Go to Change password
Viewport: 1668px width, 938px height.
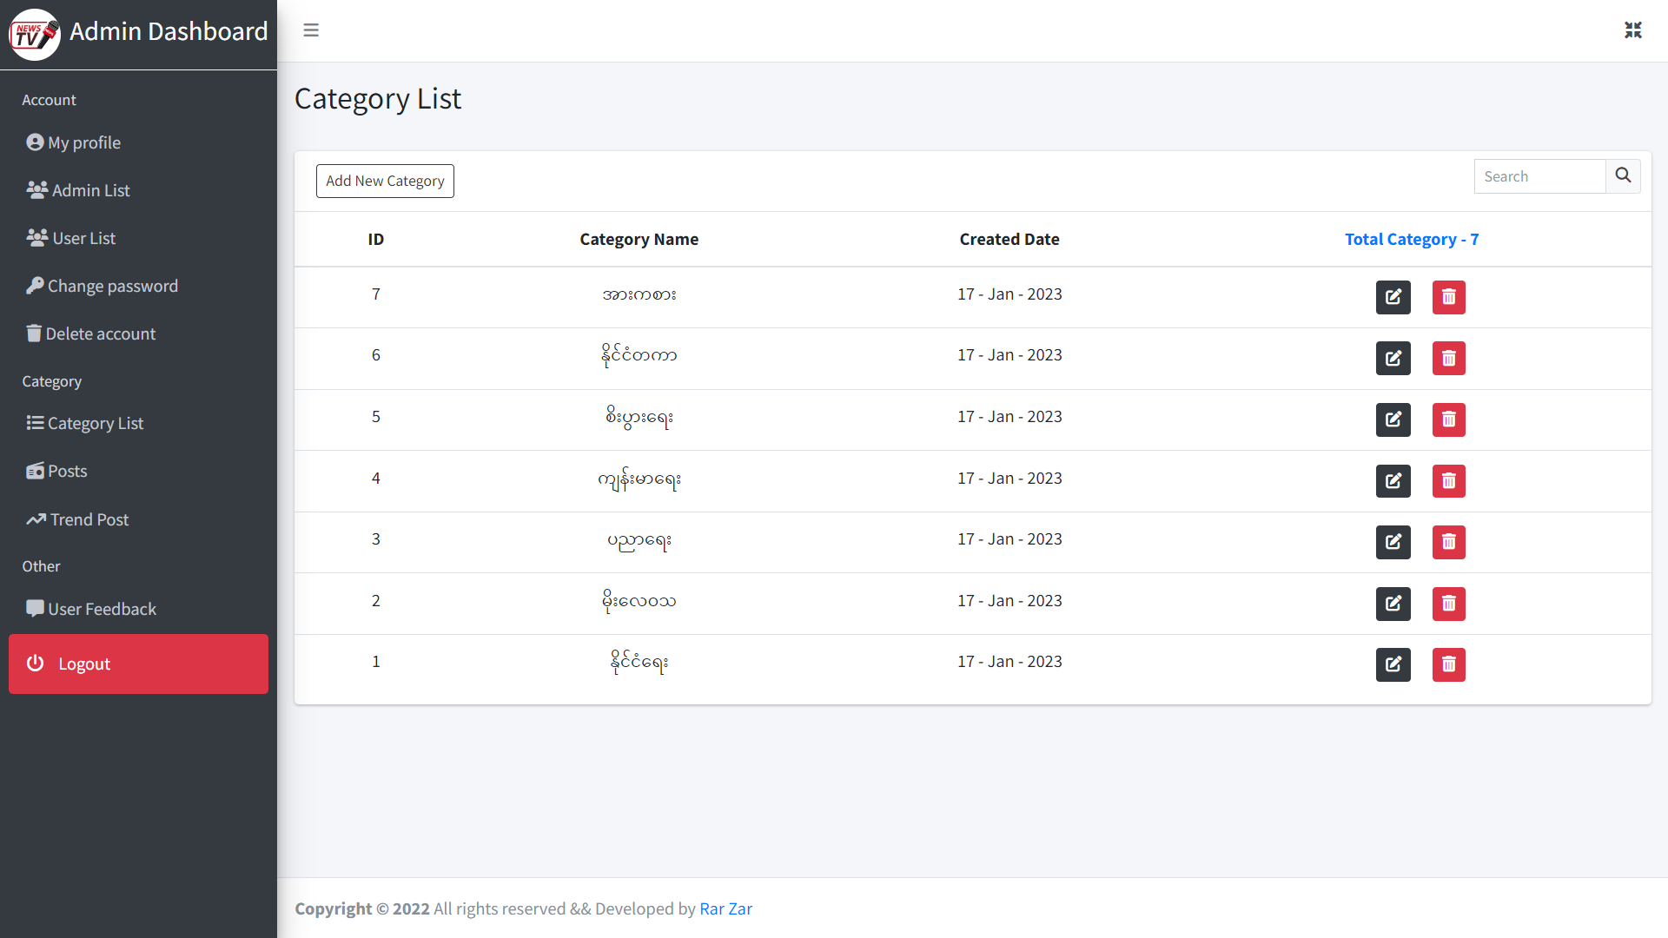coord(103,286)
